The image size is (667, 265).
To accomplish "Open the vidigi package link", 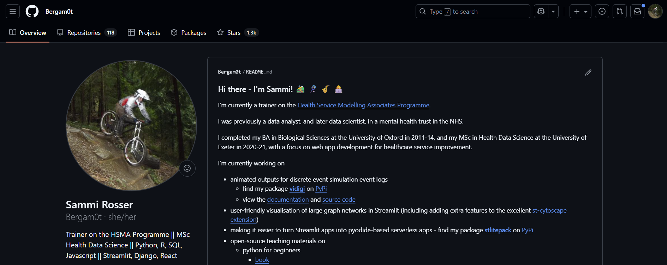I will (297, 189).
